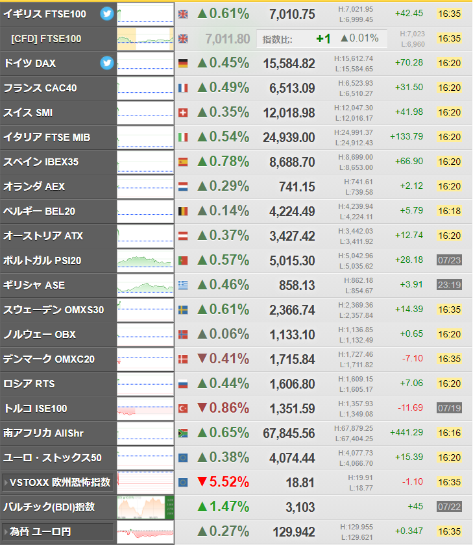Image resolution: width=473 pixels, height=545 pixels.
Task: Click the South African flag in the AllShr row
Action: click(x=183, y=433)
